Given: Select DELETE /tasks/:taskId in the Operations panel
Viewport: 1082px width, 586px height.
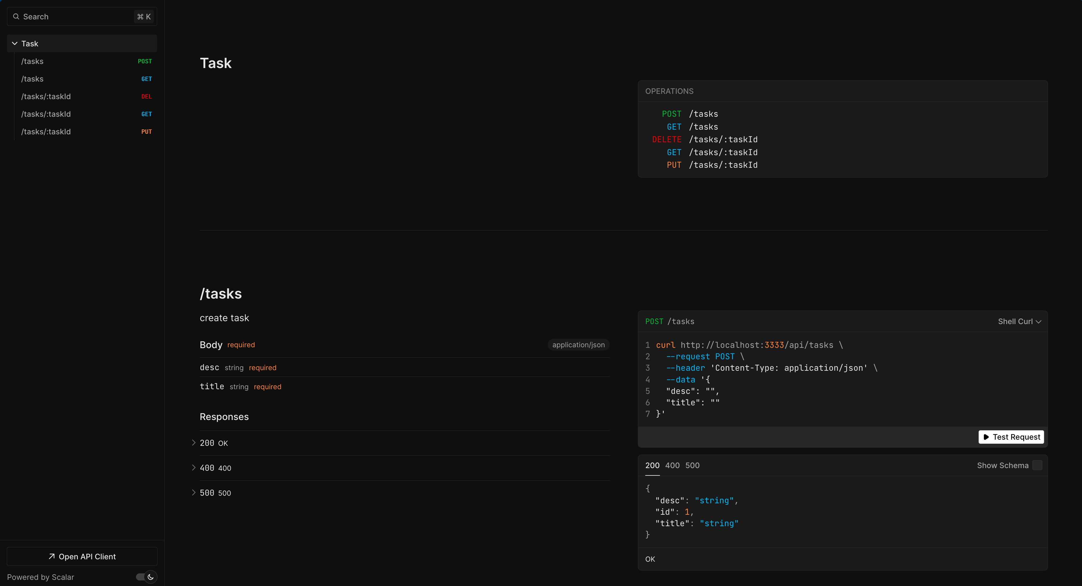Looking at the screenshot, I should pos(705,139).
